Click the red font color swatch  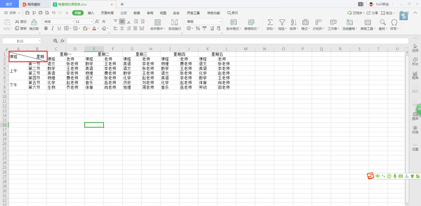click(94, 28)
